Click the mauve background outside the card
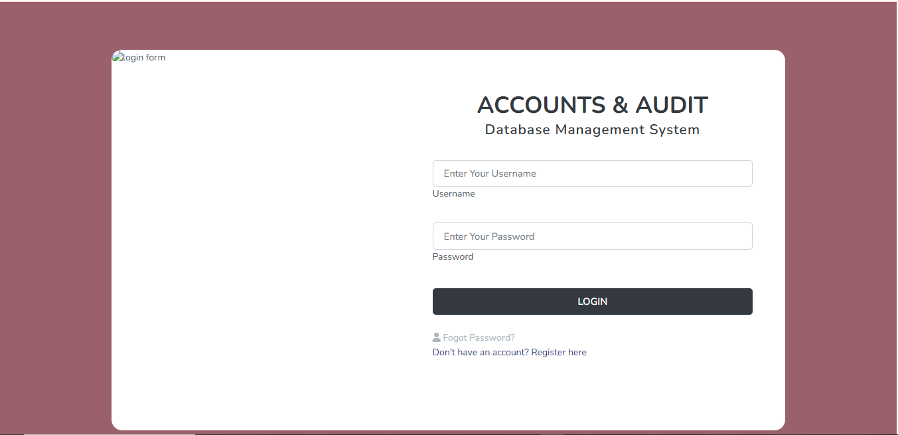Image resolution: width=898 pixels, height=435 pixels. (x=53, y=232)
